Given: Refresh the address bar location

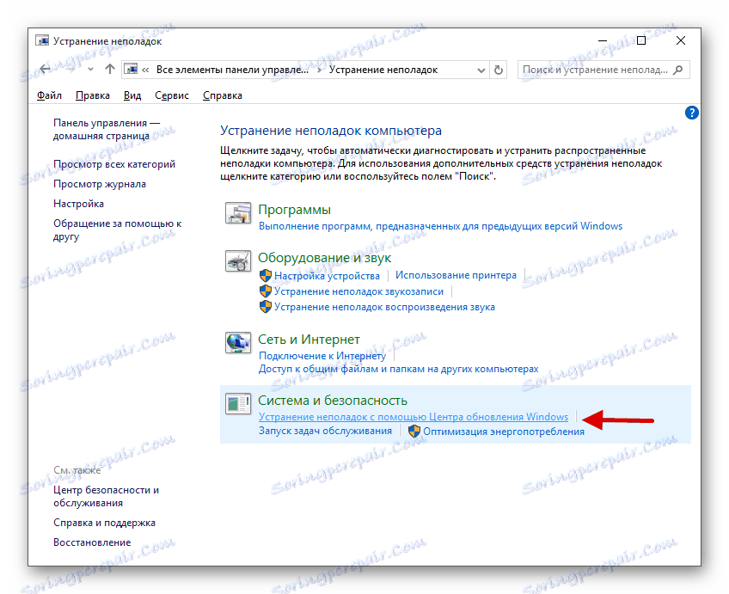Looking at the screenshot, I should 499,70.
